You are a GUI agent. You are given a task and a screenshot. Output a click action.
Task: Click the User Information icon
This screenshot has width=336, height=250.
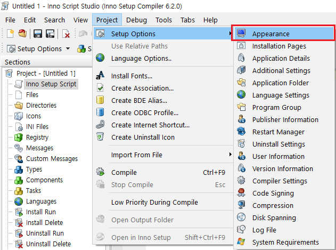pyautogui.click(x=241, y=156)
